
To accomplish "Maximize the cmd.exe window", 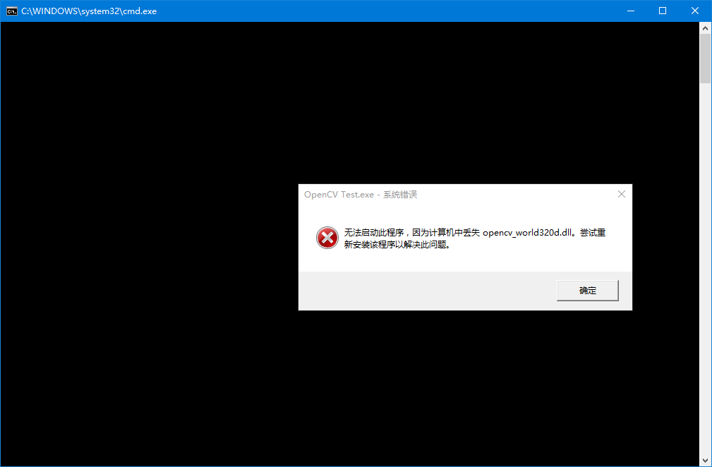I will point(663,11).
